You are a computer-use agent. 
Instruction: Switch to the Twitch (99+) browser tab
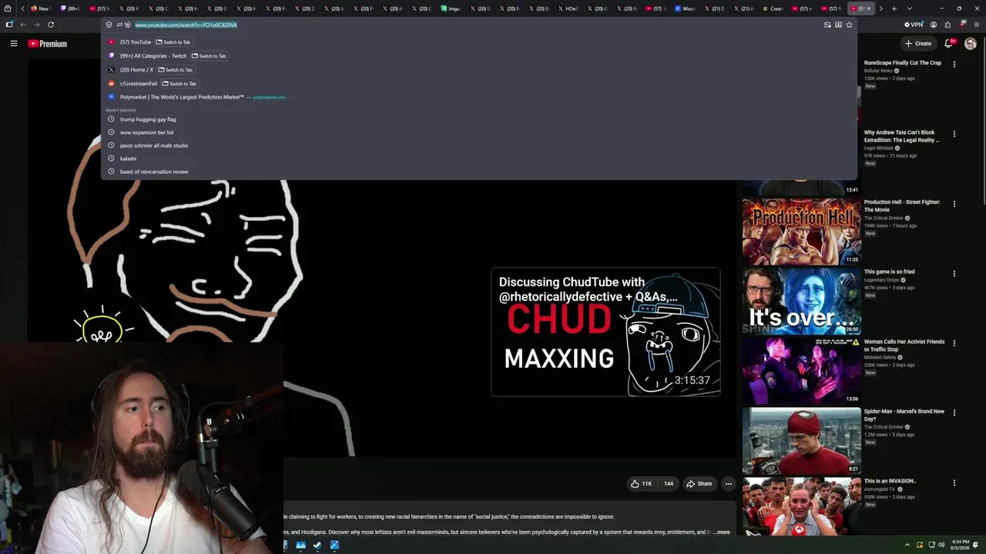coord(71,8)
